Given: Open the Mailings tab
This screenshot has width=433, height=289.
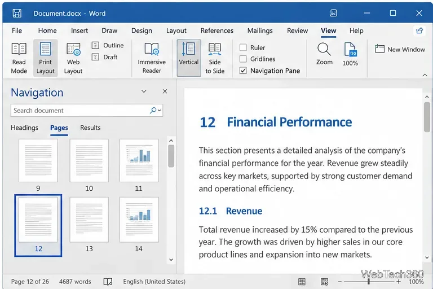Looking at the screenshot, I should pyautogui.click(x=260, y=30).
